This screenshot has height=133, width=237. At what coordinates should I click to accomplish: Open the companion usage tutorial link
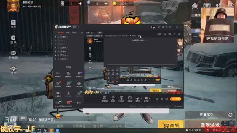coord(64,106)
